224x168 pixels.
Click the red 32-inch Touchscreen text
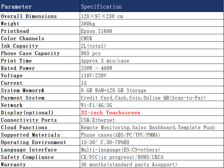pyautogui.click(x=111, y=113)
